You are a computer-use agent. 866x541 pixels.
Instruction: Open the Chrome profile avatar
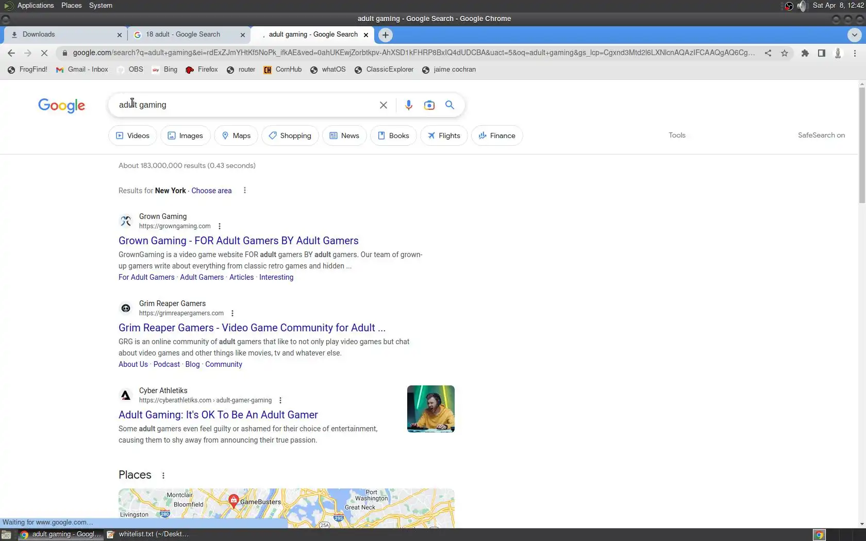pyautogui.click(x=838, y=53)
